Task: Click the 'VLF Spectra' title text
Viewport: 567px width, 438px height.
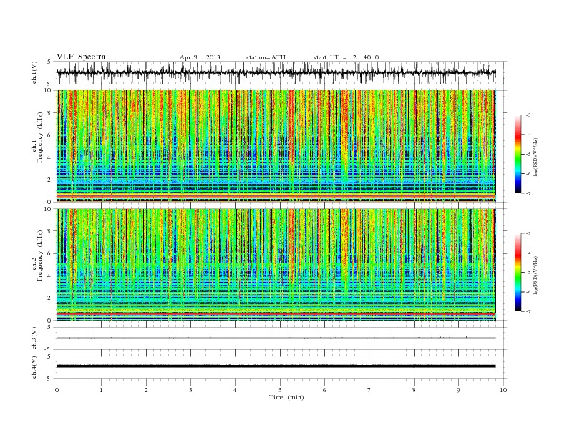Action: [x=81, y=57]
